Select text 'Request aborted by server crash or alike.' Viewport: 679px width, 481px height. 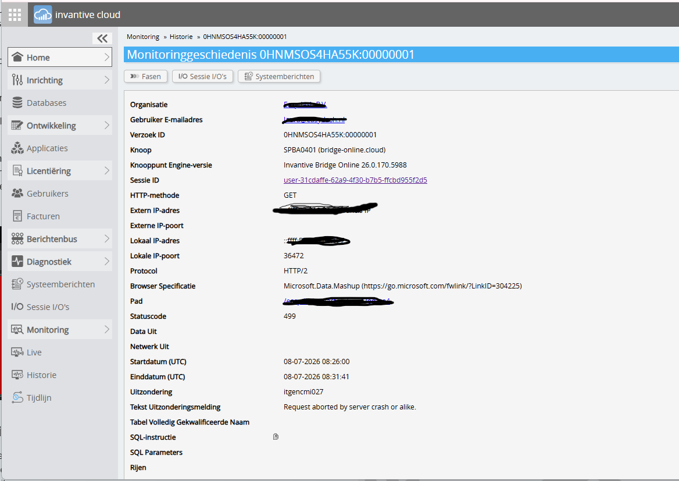click(x=350, y=407)
